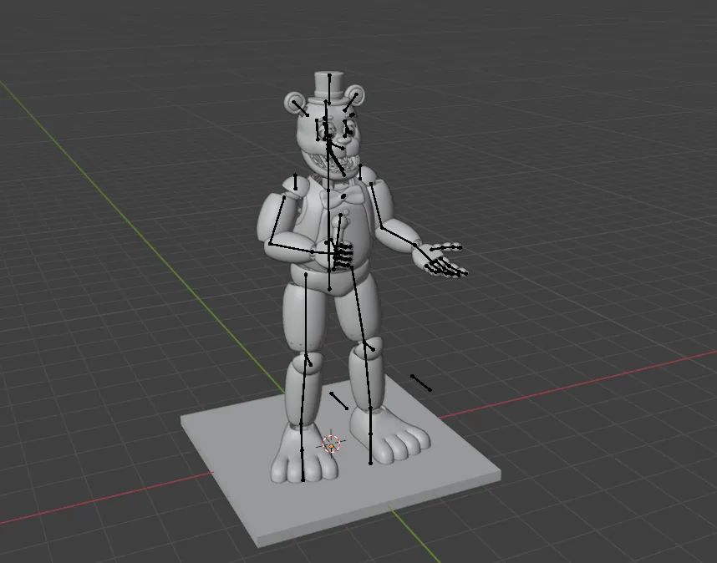Click the vertical bone running through the top hat
This screenshot has height=563, width=717.
329,89
